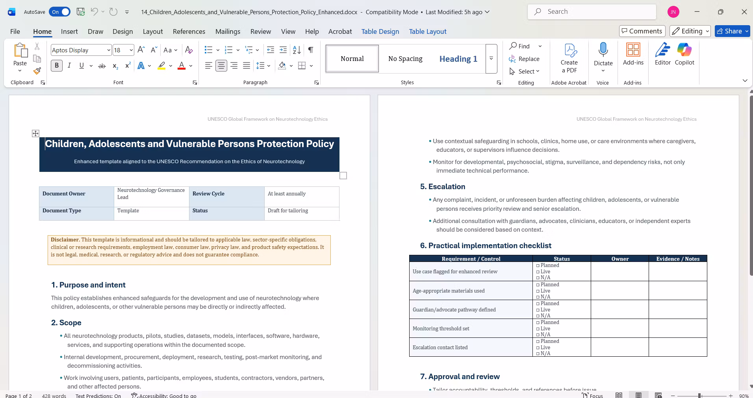The width and height of the screenshot is (753, 398).
Task: Start Dictate microphone
Action: click(603, 50)
